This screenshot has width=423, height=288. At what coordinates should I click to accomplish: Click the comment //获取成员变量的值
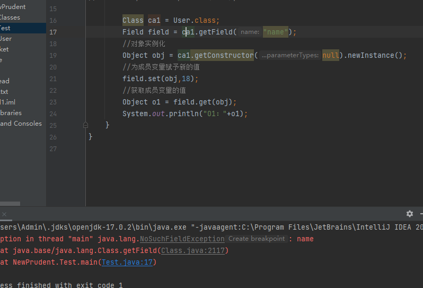point(154,90)
